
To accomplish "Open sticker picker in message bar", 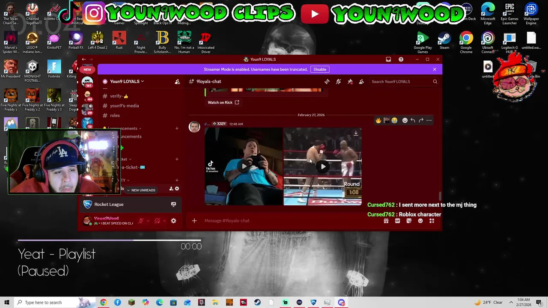I will click(x=409, y=221).
